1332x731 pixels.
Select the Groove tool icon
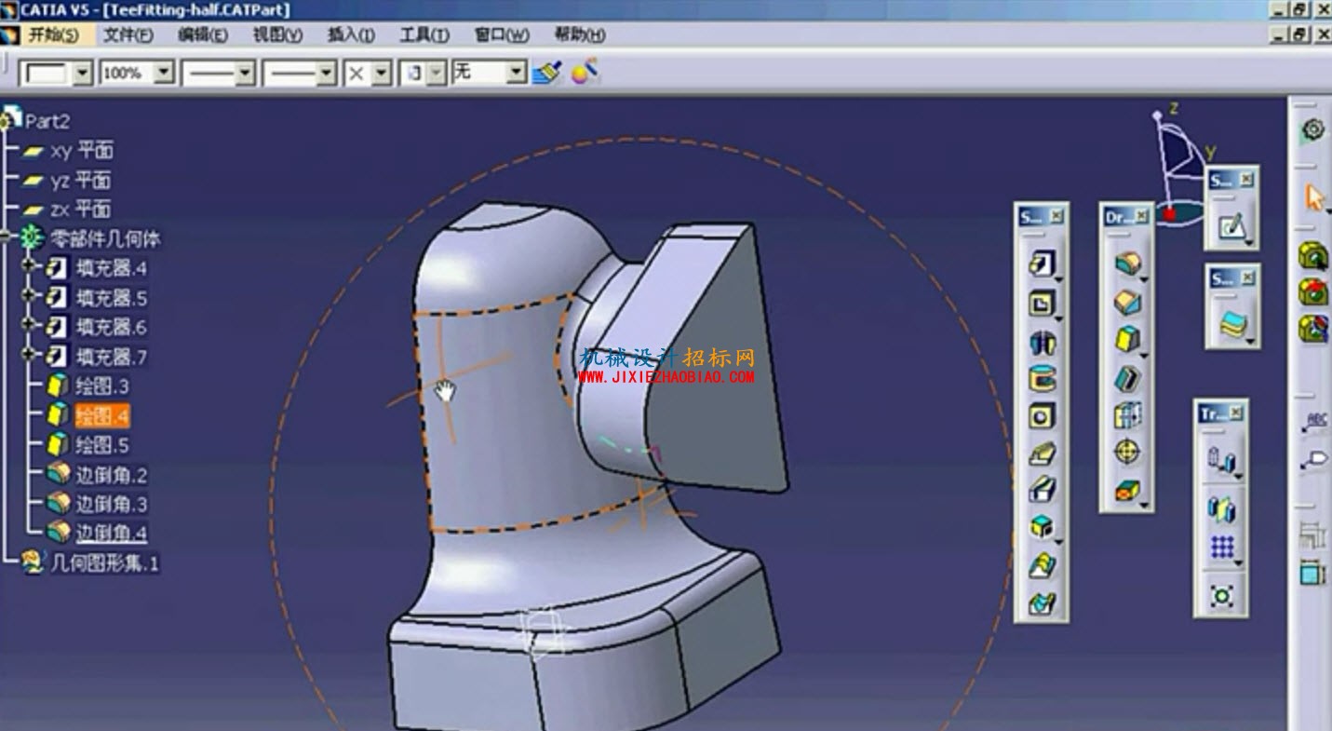coord(1042,378)
